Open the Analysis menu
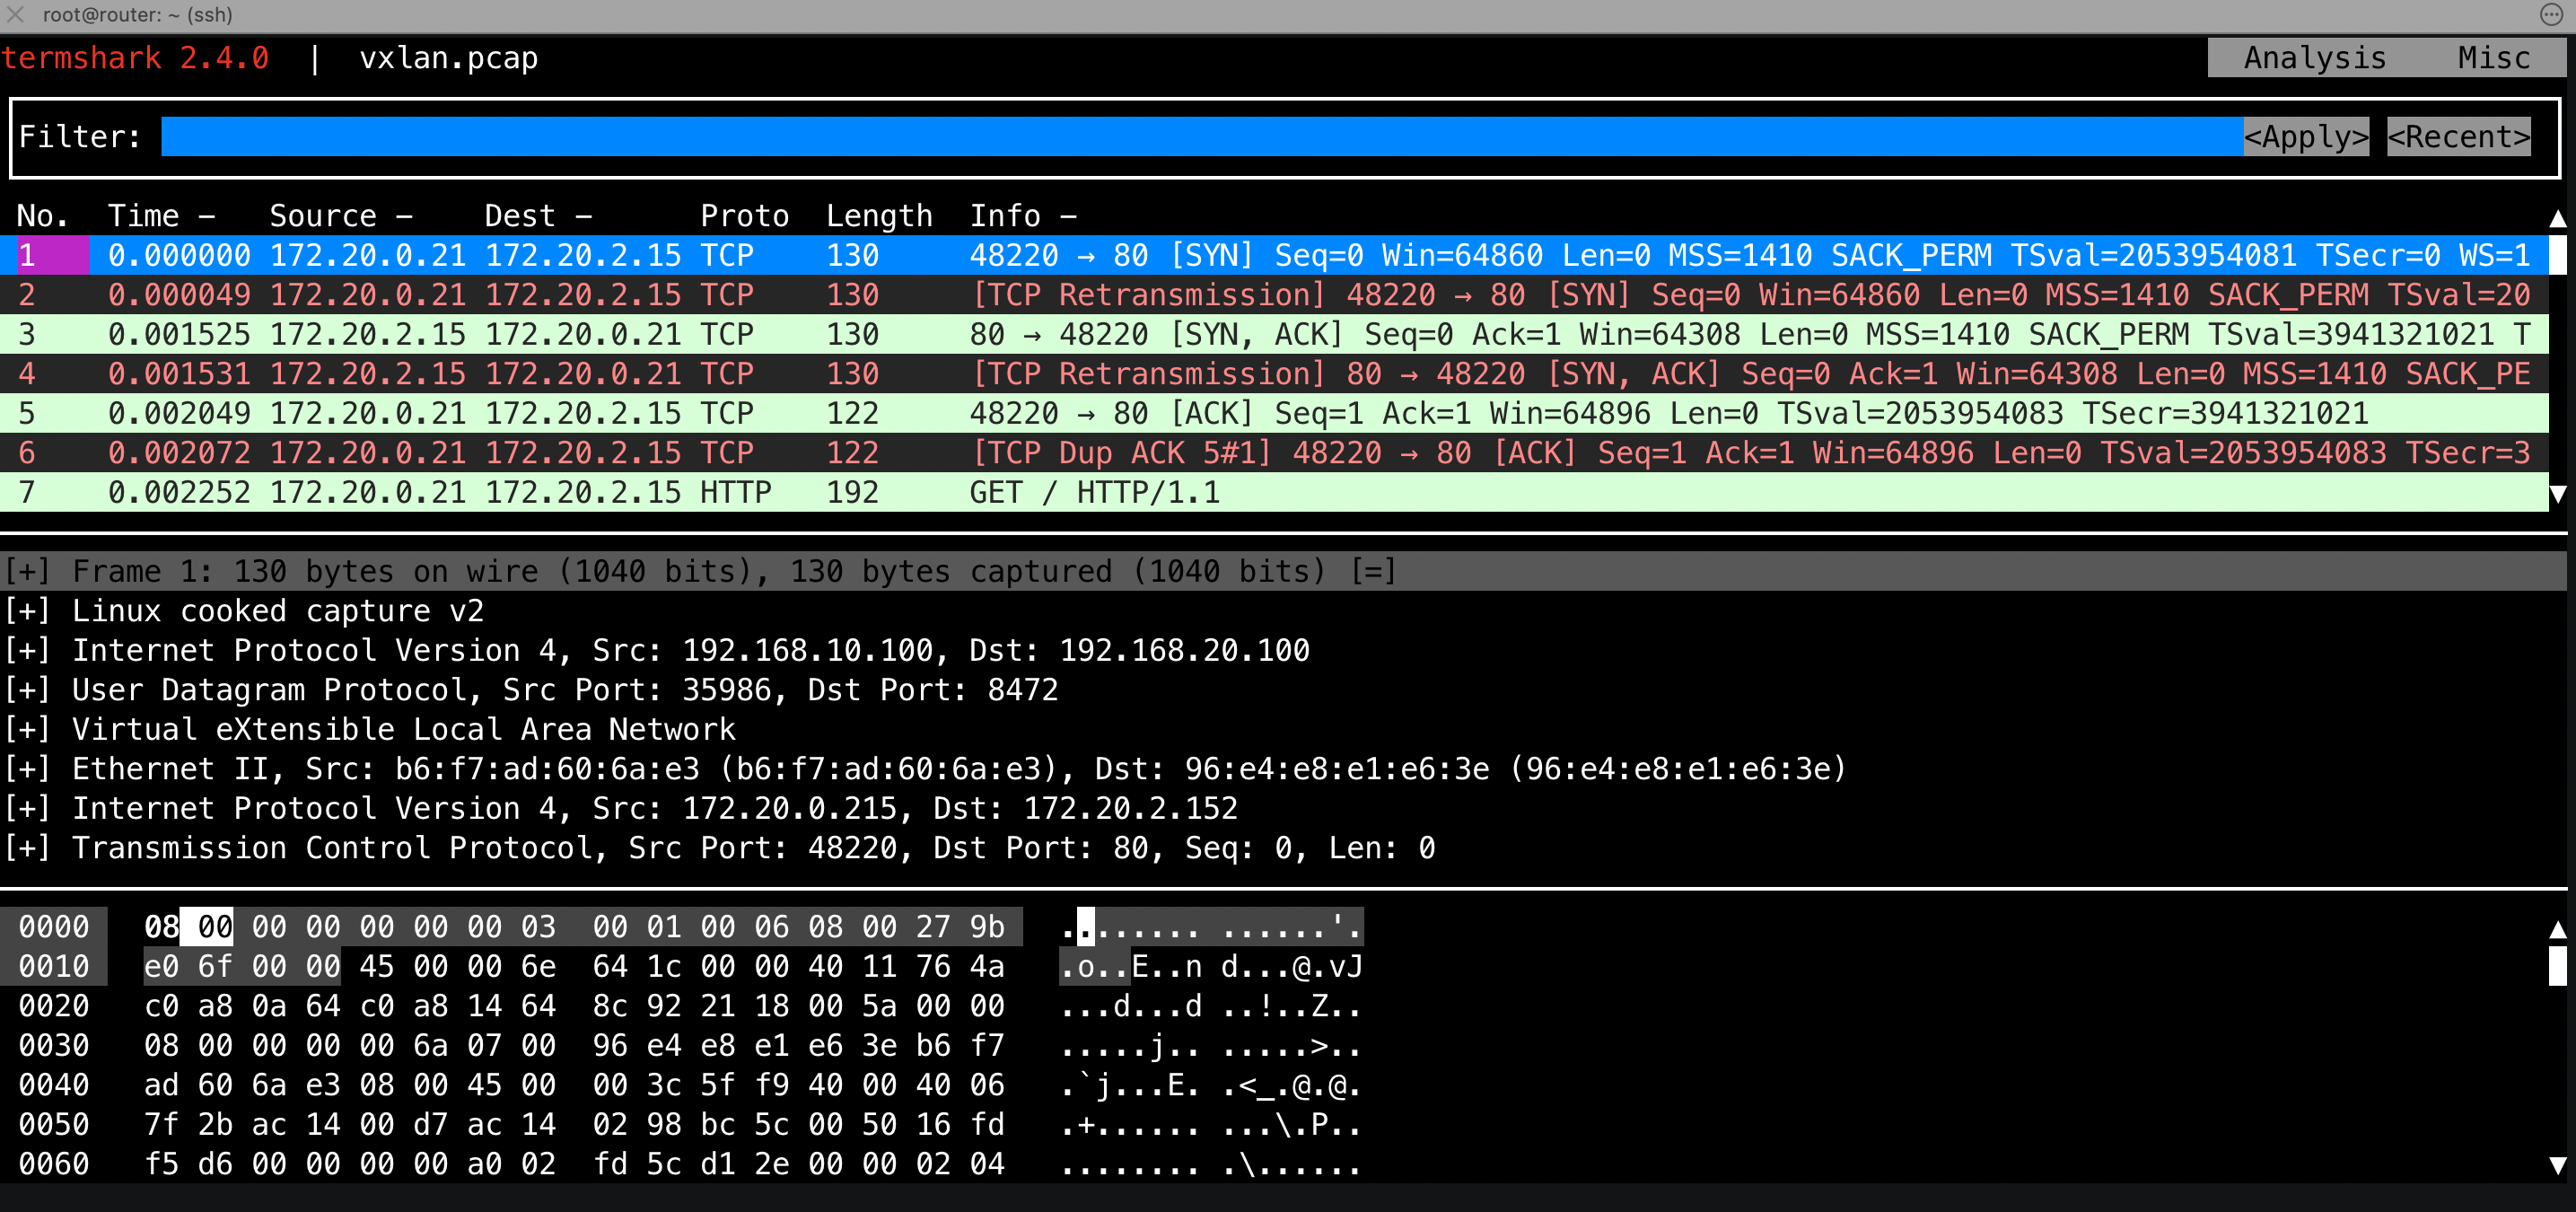 pos(2313,58)
